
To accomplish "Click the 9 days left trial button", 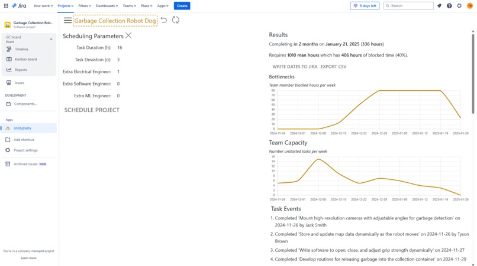I will pos(365,6).
